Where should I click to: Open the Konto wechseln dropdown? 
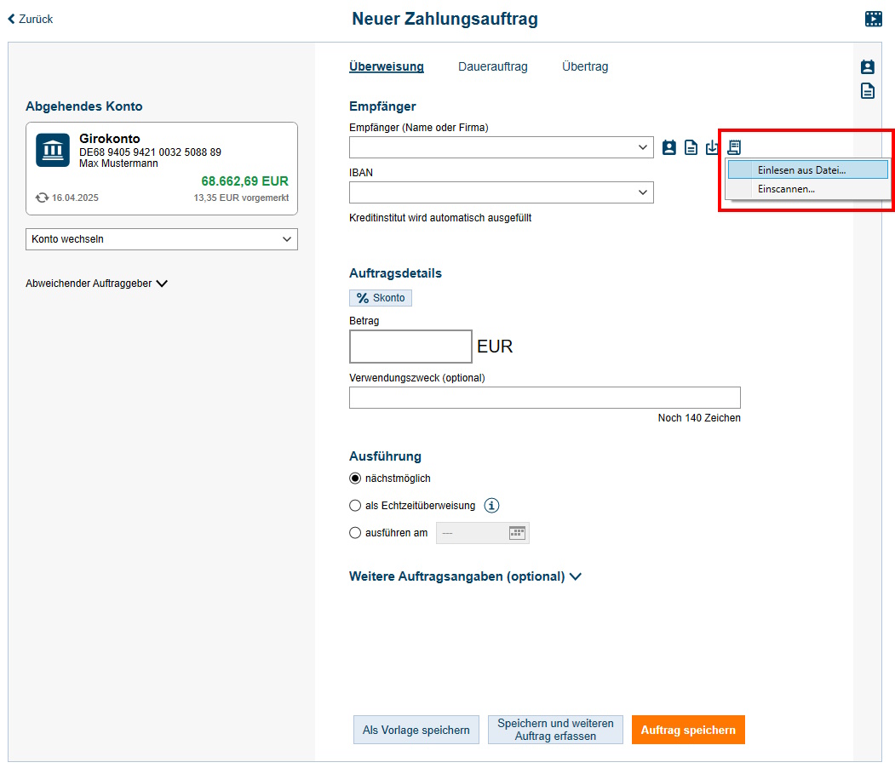(x=162, y=239)
